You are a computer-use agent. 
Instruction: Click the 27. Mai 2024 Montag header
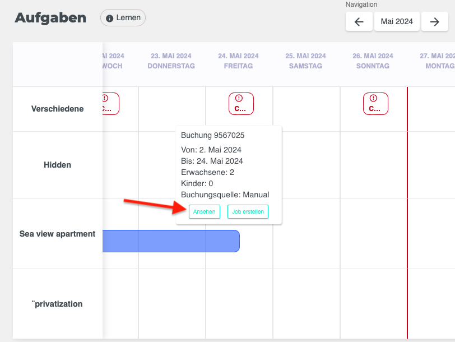click(438, 61)
